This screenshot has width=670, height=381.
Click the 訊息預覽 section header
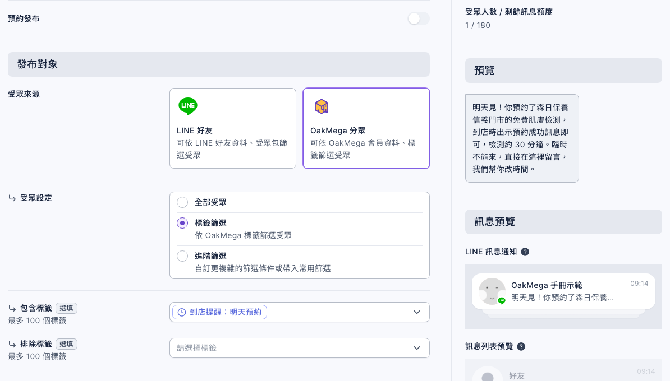(x=563, y=222)
